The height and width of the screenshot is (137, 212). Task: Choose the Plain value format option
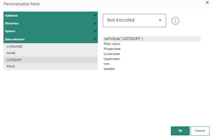(x=111, y=44)
